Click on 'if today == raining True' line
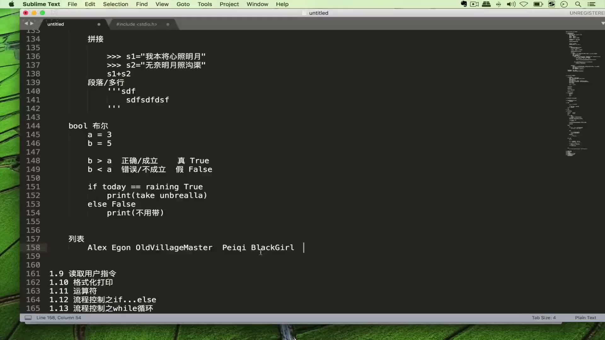 [x=145, y=187]
